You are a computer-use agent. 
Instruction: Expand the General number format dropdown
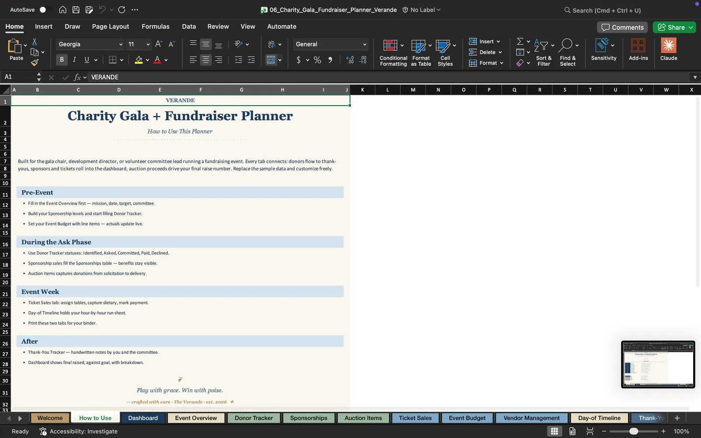(x=331, y=44)
